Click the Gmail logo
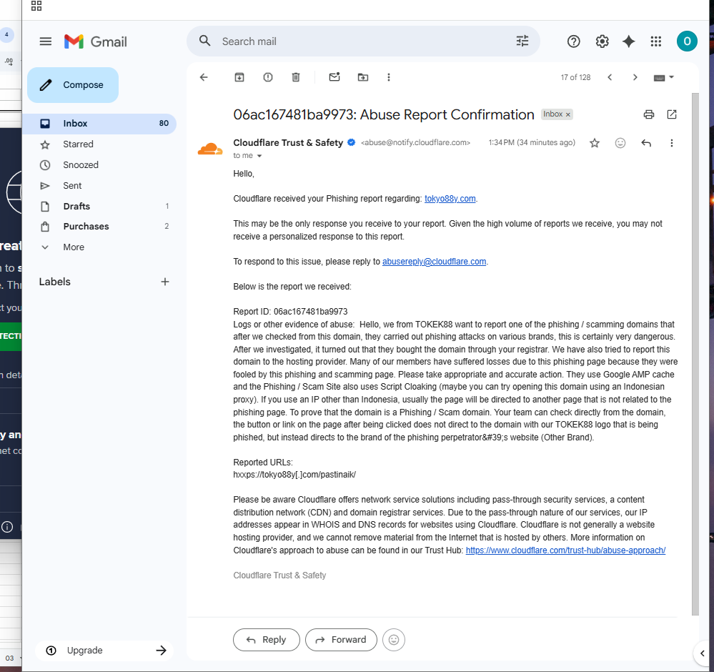This screenshot has height=672, width=714. (x=96, y=41)
